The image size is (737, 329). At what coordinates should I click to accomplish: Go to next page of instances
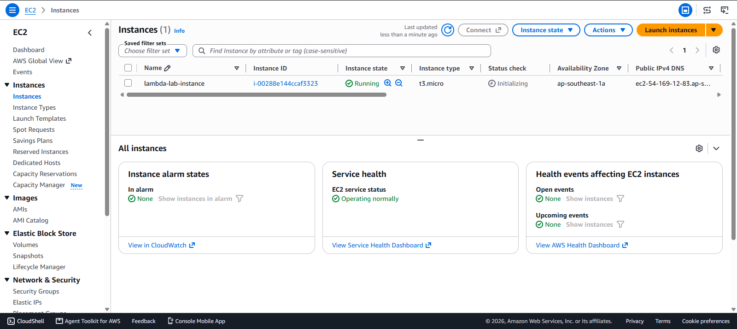697,50
